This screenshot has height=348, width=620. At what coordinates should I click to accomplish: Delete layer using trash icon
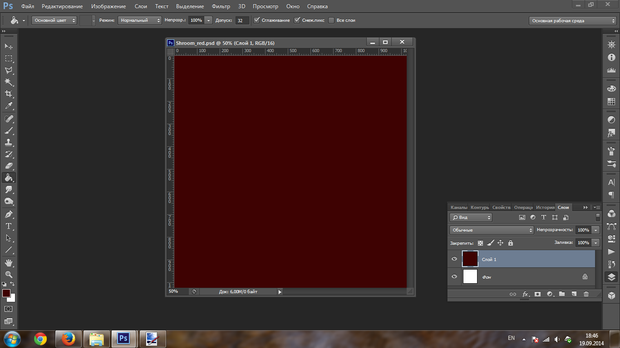click(586, 294)
